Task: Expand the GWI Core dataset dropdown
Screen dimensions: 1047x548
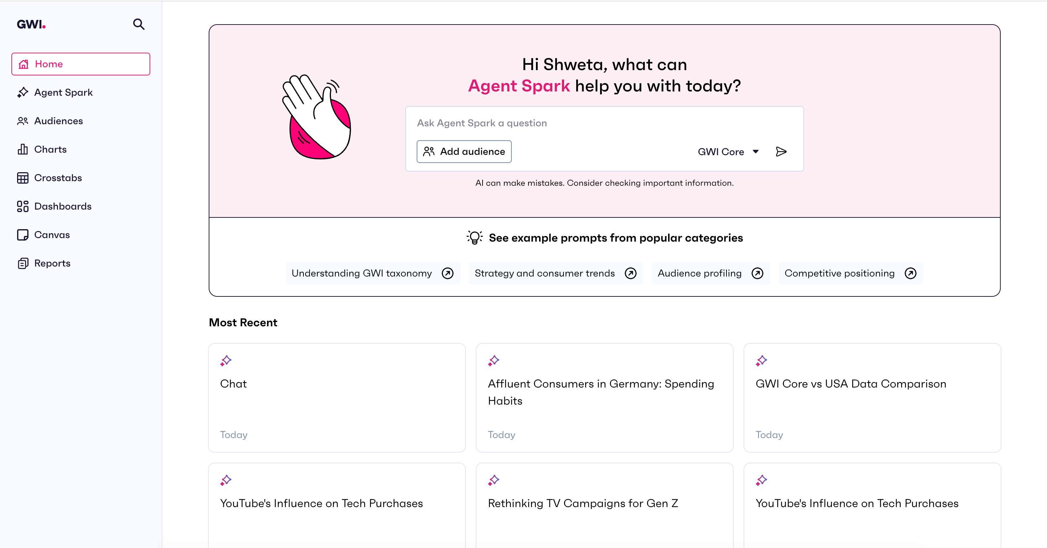Action: tap(728, 152)
